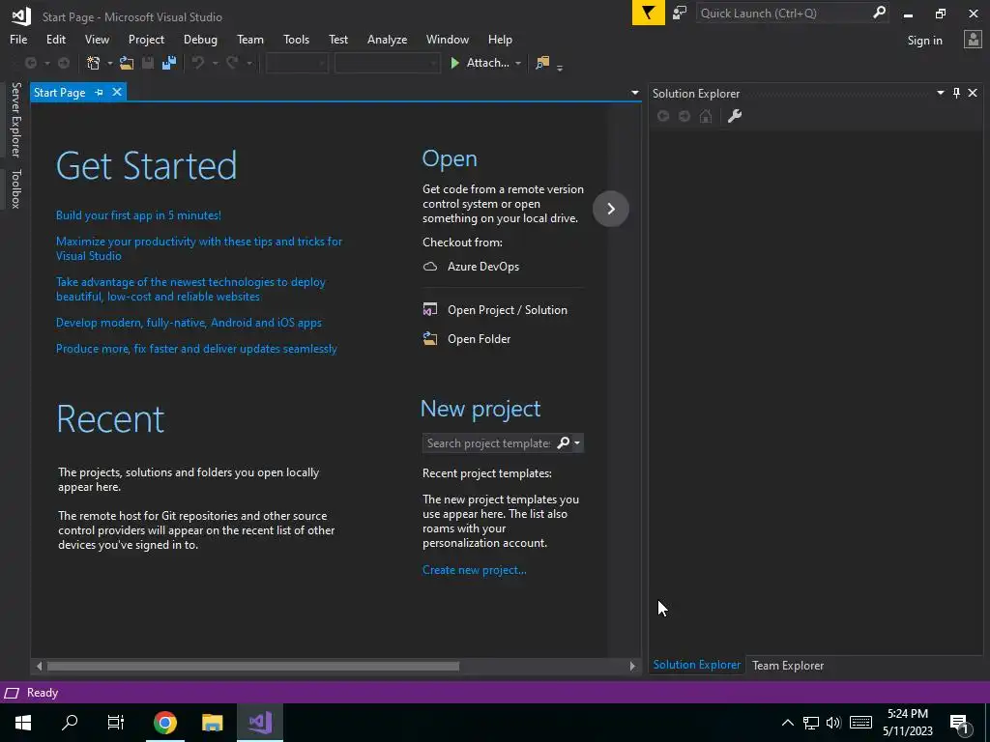Close the Solution Explorer panel

tap(973, 93)
